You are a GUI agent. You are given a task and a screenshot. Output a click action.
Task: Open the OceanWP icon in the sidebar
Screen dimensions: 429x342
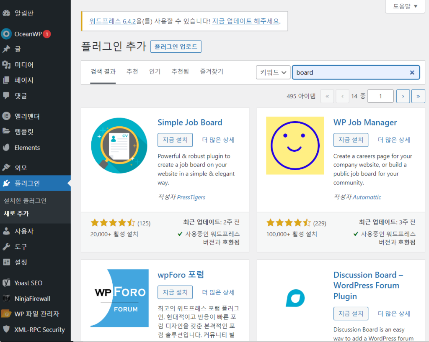pyautogui.click(x=6, y=34)
